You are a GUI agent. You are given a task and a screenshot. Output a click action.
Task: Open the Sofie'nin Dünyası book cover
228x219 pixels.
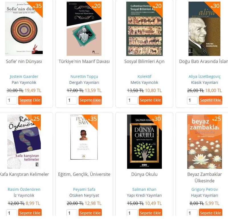pos(24,29)
